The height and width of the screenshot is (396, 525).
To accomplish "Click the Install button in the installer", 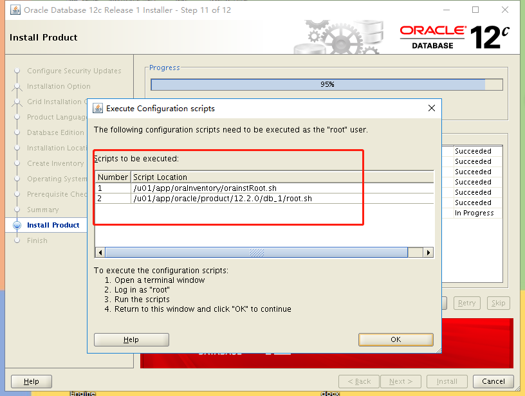I will click(x=447, y=381).
